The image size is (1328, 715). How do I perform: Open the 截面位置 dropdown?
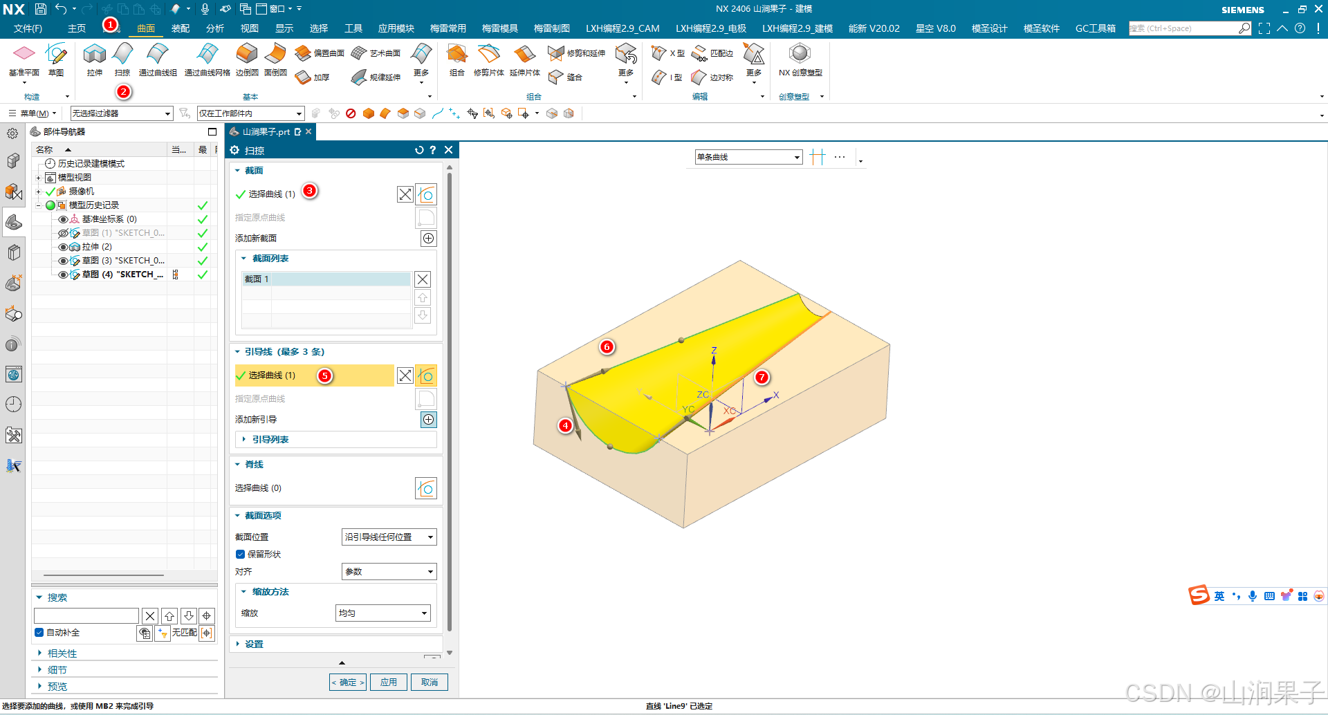tap(389, 537)
